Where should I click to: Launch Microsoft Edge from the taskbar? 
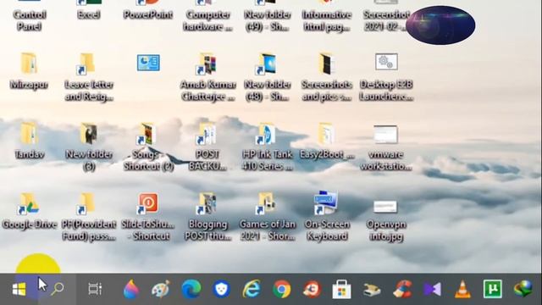[191, 289]
